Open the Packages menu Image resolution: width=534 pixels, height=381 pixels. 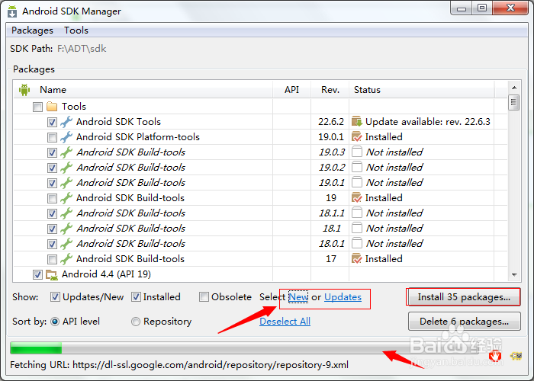(32, 30)
